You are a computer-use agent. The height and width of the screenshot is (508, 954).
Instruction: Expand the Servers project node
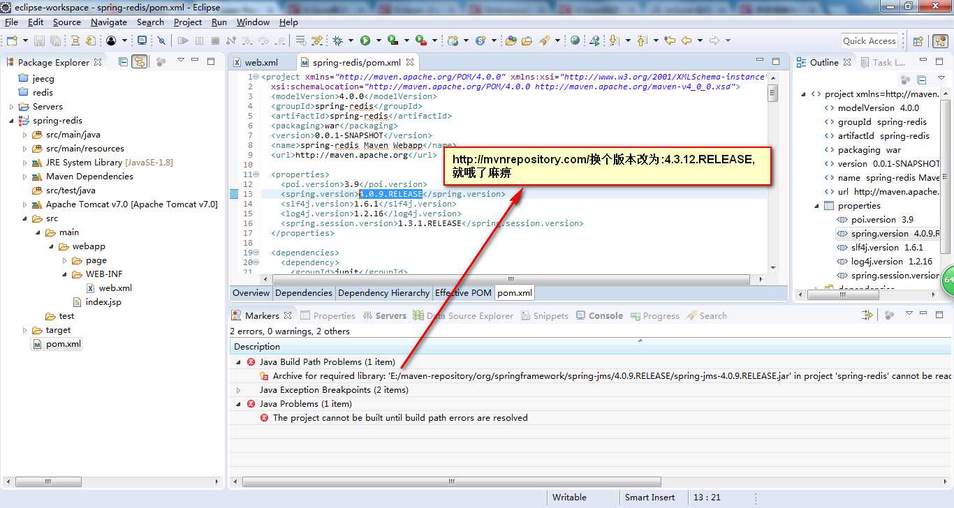(x=11, y=107)
